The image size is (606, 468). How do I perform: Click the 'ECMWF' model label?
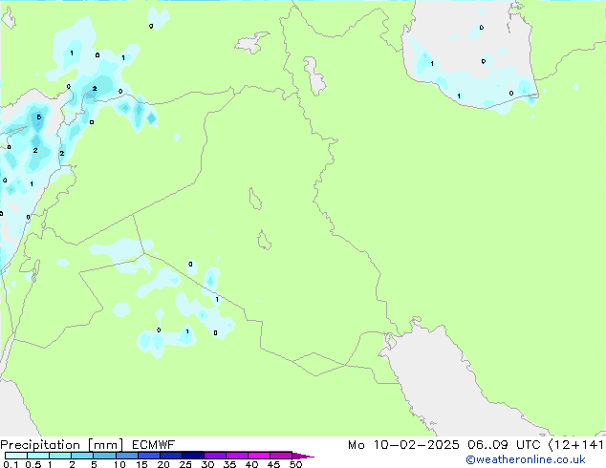(x=153, y=445)
